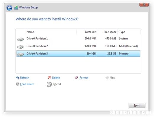Close the Windows Setup window
Image resolution: width=154 pixels, height=117 pixels.
[144, 4]
